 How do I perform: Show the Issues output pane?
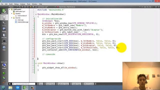click(40, 84)
